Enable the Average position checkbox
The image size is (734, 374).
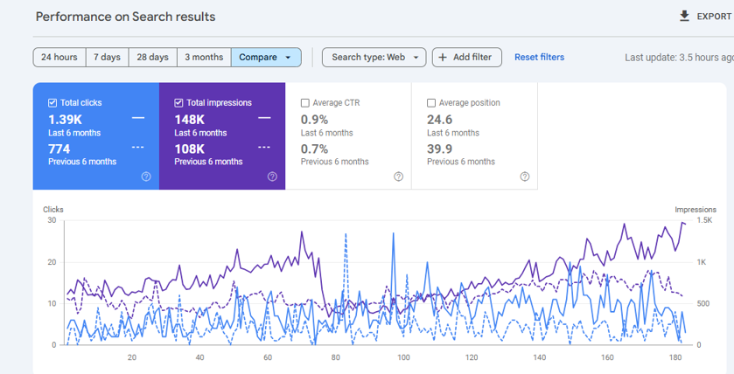click(x=431, y=103)
